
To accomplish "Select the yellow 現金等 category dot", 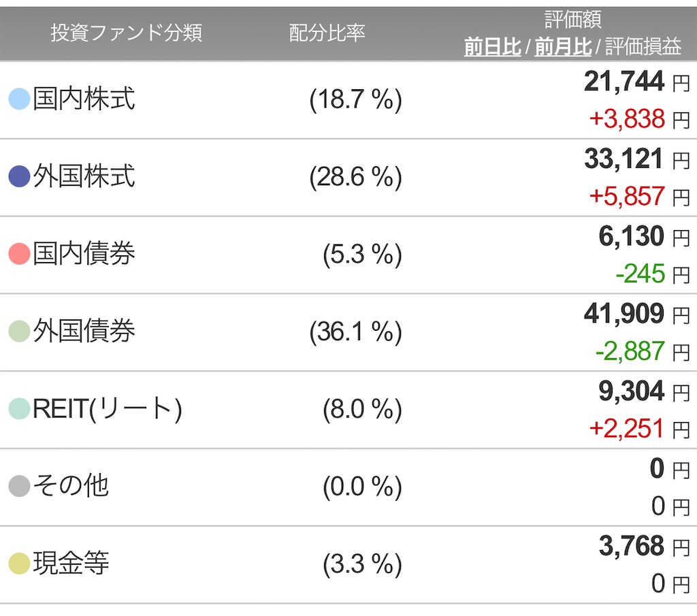I will coord(18,564).
